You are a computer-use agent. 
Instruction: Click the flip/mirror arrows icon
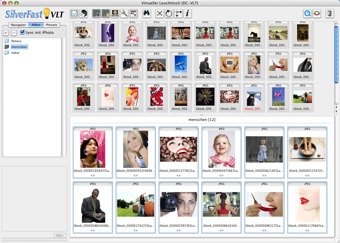coord(178,14)
